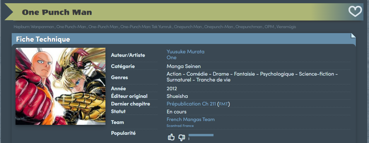Click the Science-fiction genre
Screen dimensions: 369x143
click(x=317, y=74)
